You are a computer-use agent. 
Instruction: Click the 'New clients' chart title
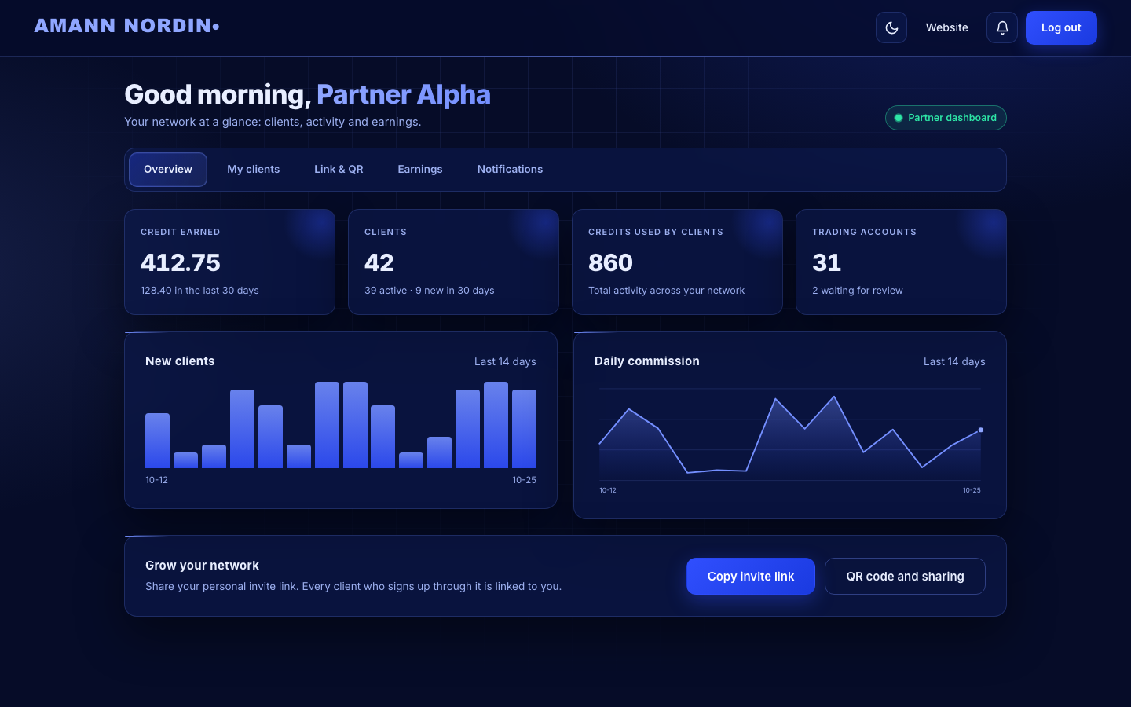[180, 361]
